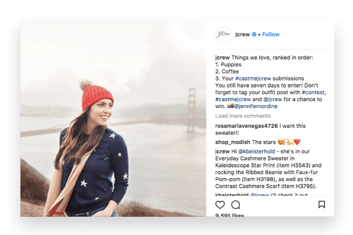This screenshot has height=235, width=353.
Task: Expand Load more comments
Action: 243,116
